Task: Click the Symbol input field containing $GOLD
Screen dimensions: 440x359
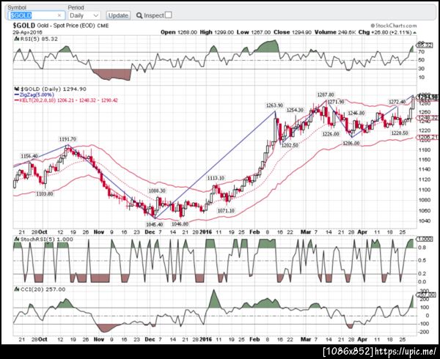Action: pyautogui.click(x=37, y=15)
